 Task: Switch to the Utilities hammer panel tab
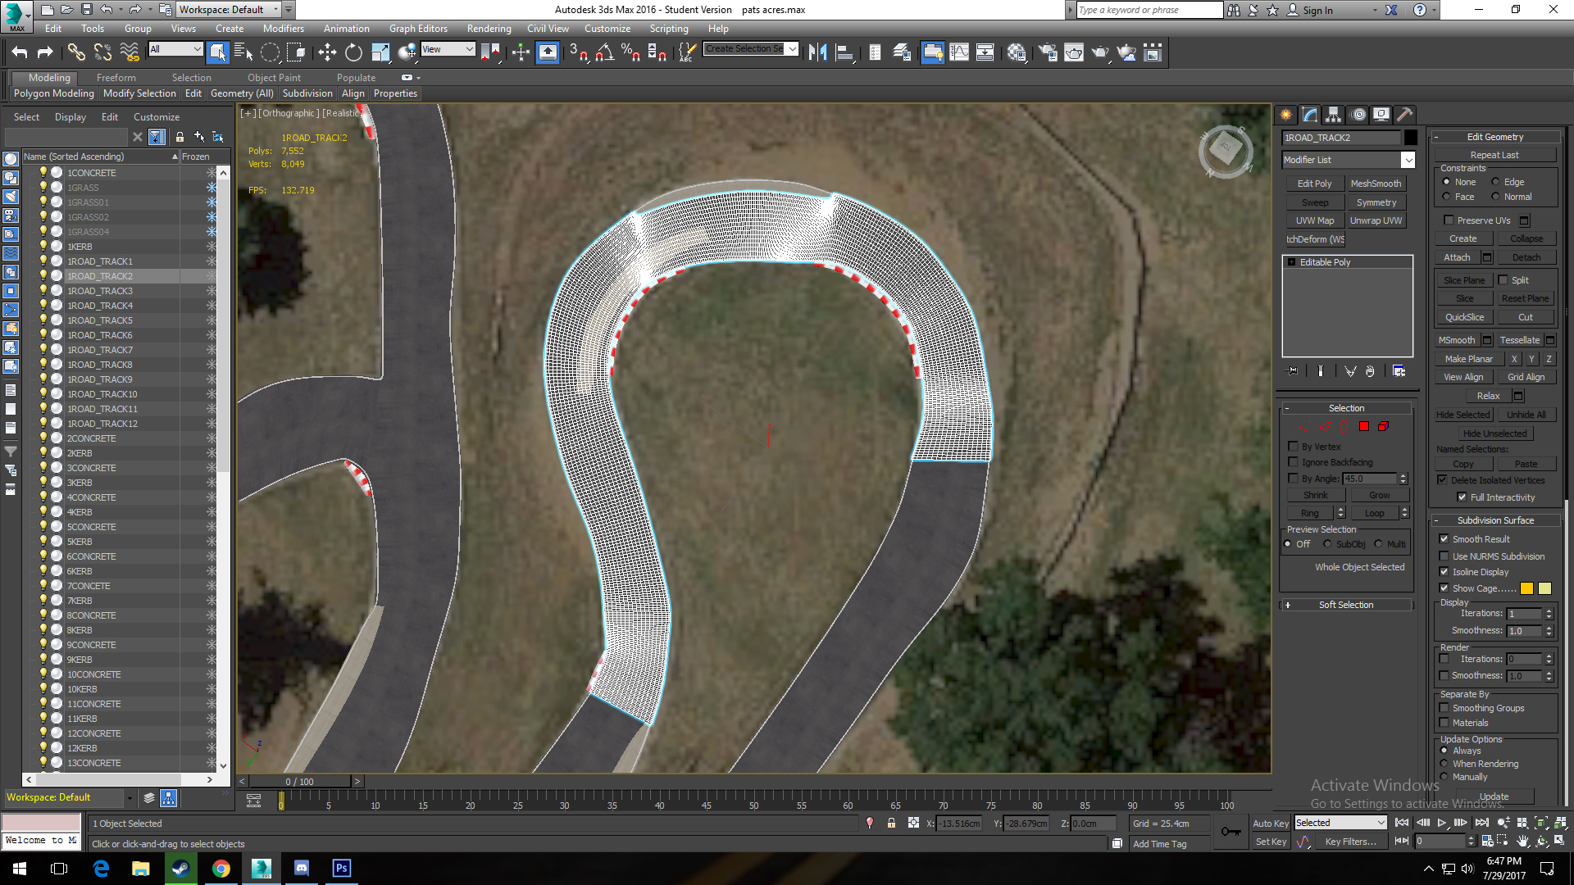1405,115
